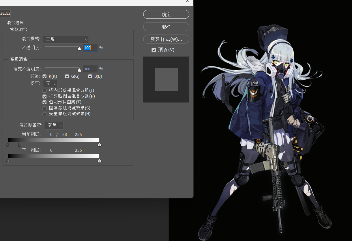
Task: Click the 0 value in 下一图层 row
Action: [x=51, y=150]
